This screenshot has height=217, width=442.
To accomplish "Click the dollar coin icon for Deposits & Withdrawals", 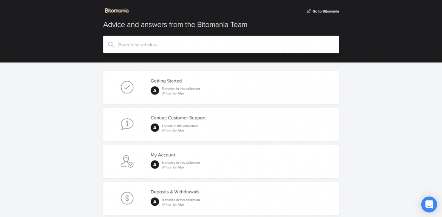I will point(127,198).
